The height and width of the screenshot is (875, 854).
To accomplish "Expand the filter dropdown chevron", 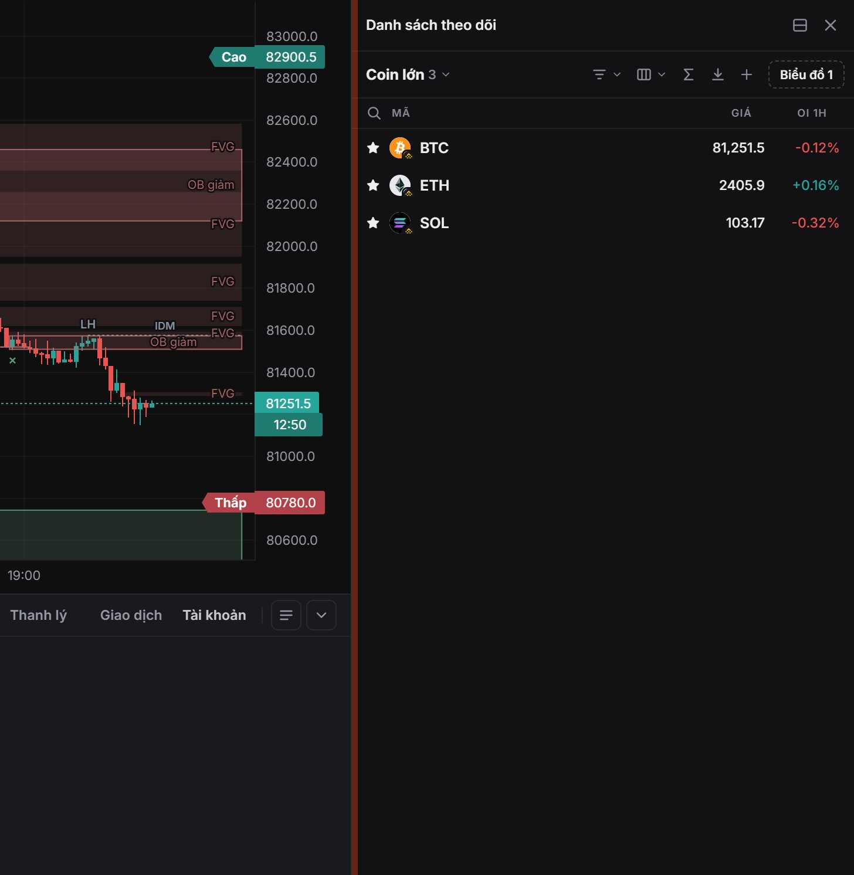I will point(617,74).
